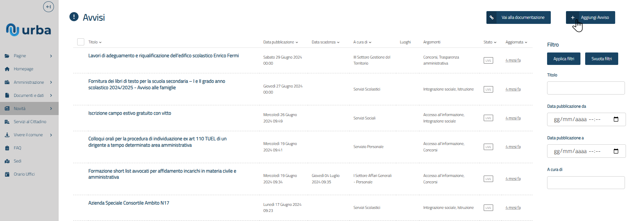630x221 pixels.
Task: Click the house icon next to Homepage
Action: click(7, 69)
